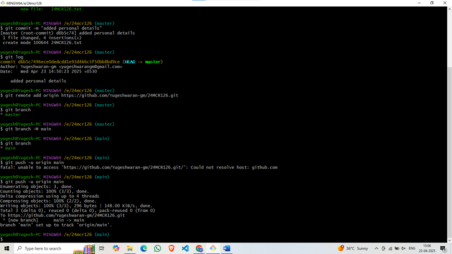Click 'Delta compression using up to 4 threads'
452x254 pixels.
click(x=50, y=196)
